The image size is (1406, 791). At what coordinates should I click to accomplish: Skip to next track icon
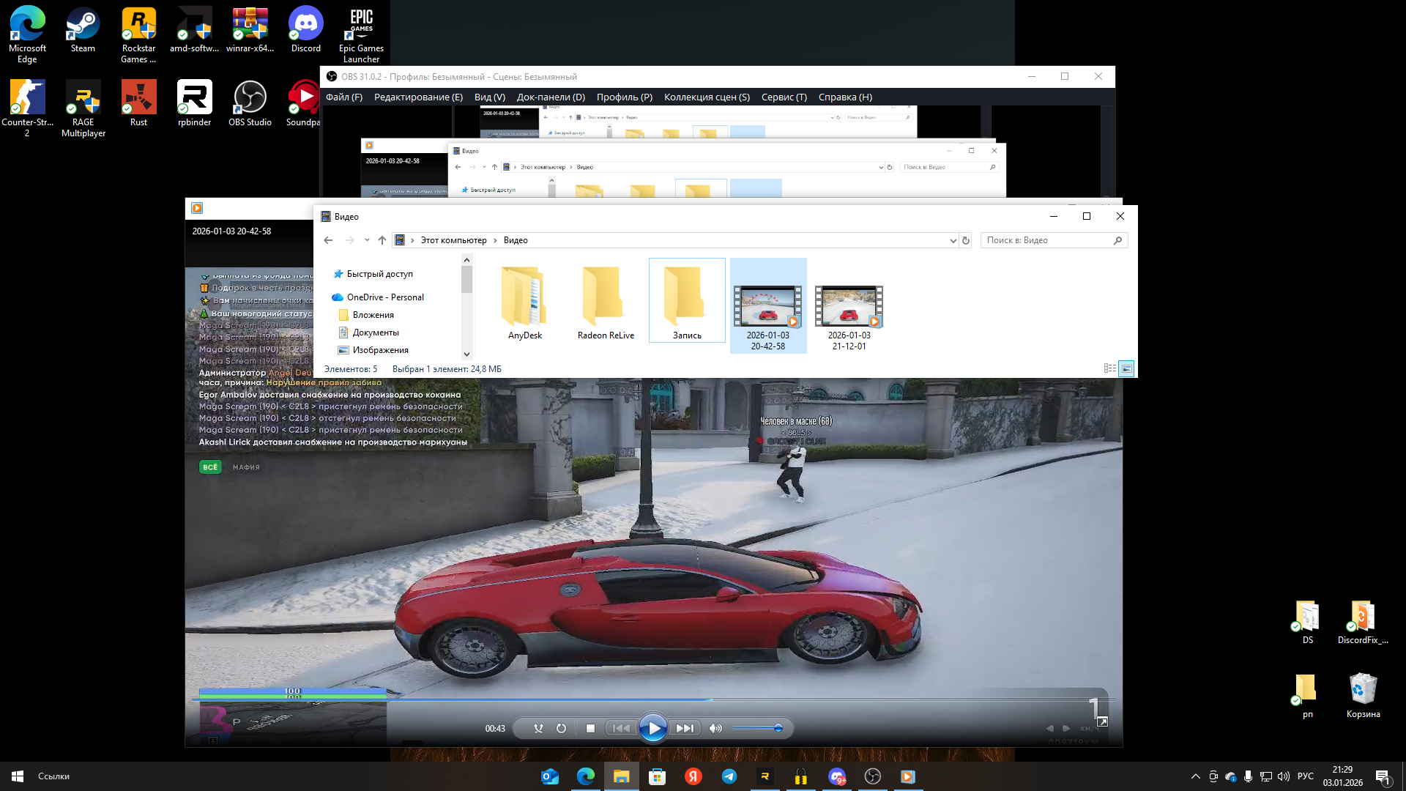point(685,728)
